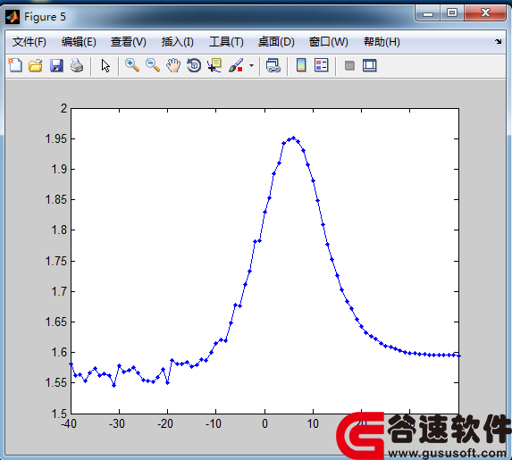
Task: Show Plot Tools and dock figure
Action: pos(370,65)
